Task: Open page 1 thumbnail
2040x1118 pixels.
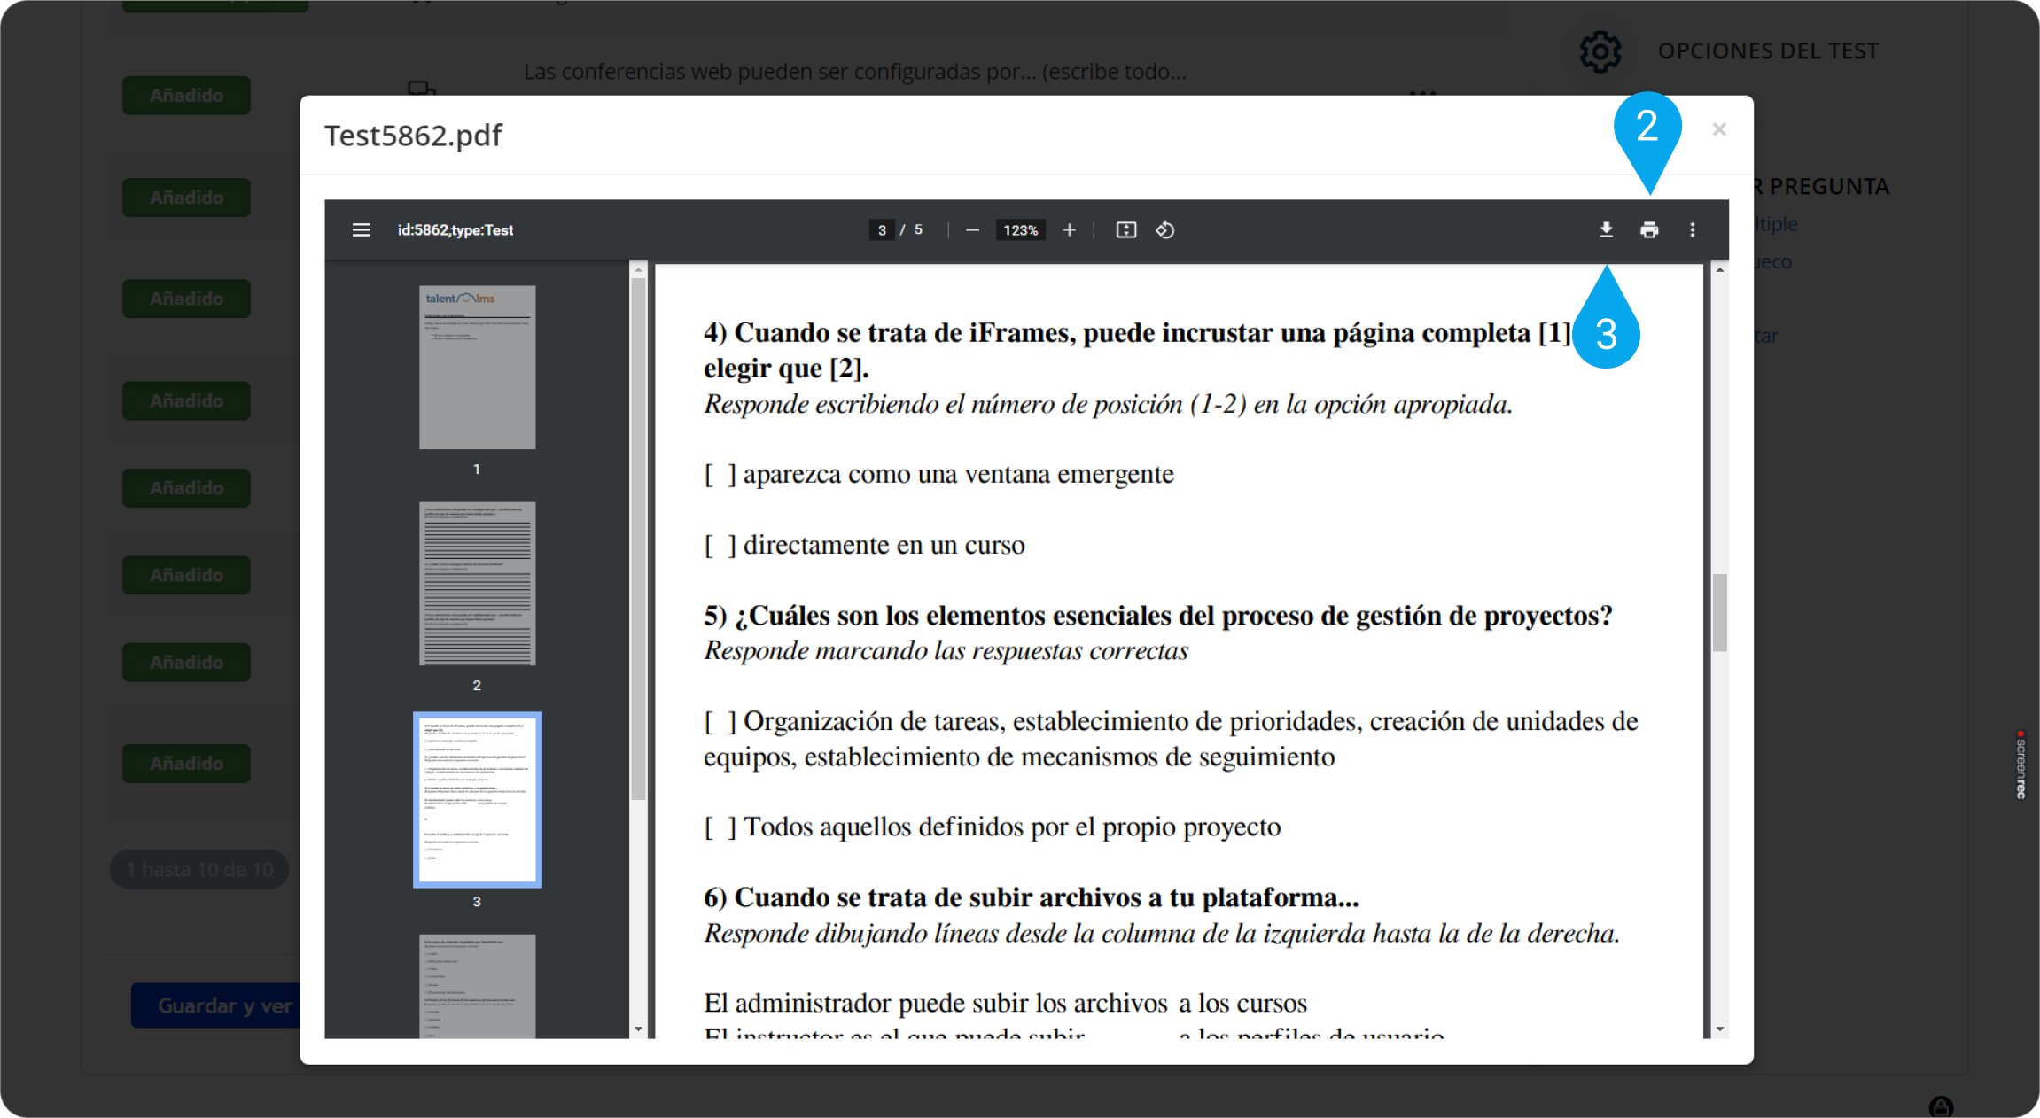Action: coord(477,367)
